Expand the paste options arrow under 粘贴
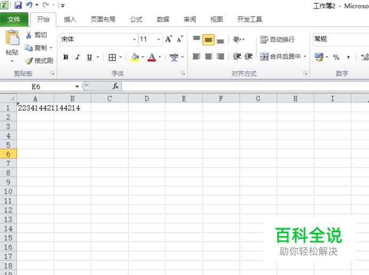The width and height of the screenshot is (369, 275). click(x=12, y=61)
